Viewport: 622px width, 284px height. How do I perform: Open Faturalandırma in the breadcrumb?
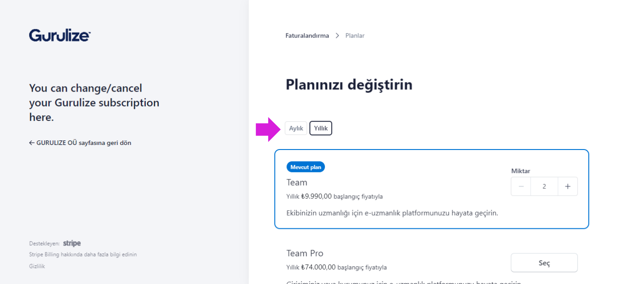coord(307,36)
